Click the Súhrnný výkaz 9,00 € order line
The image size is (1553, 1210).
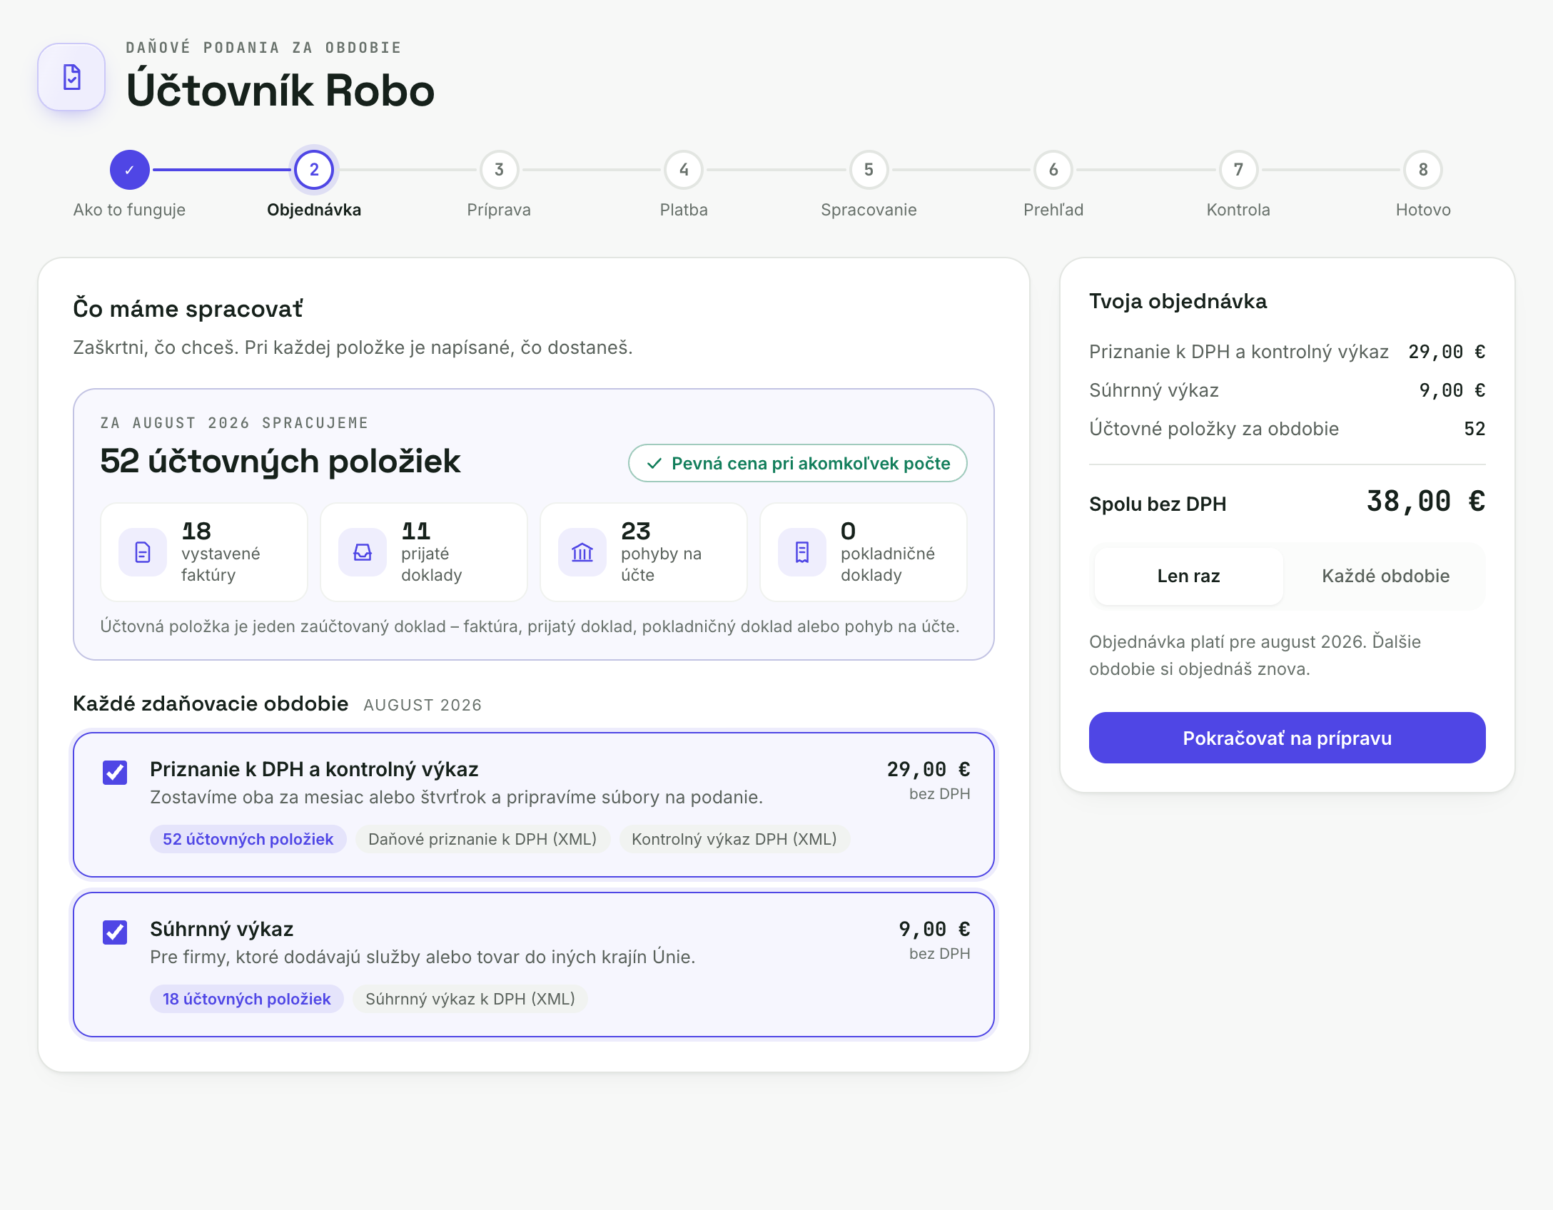click(x=1287, y=390)
